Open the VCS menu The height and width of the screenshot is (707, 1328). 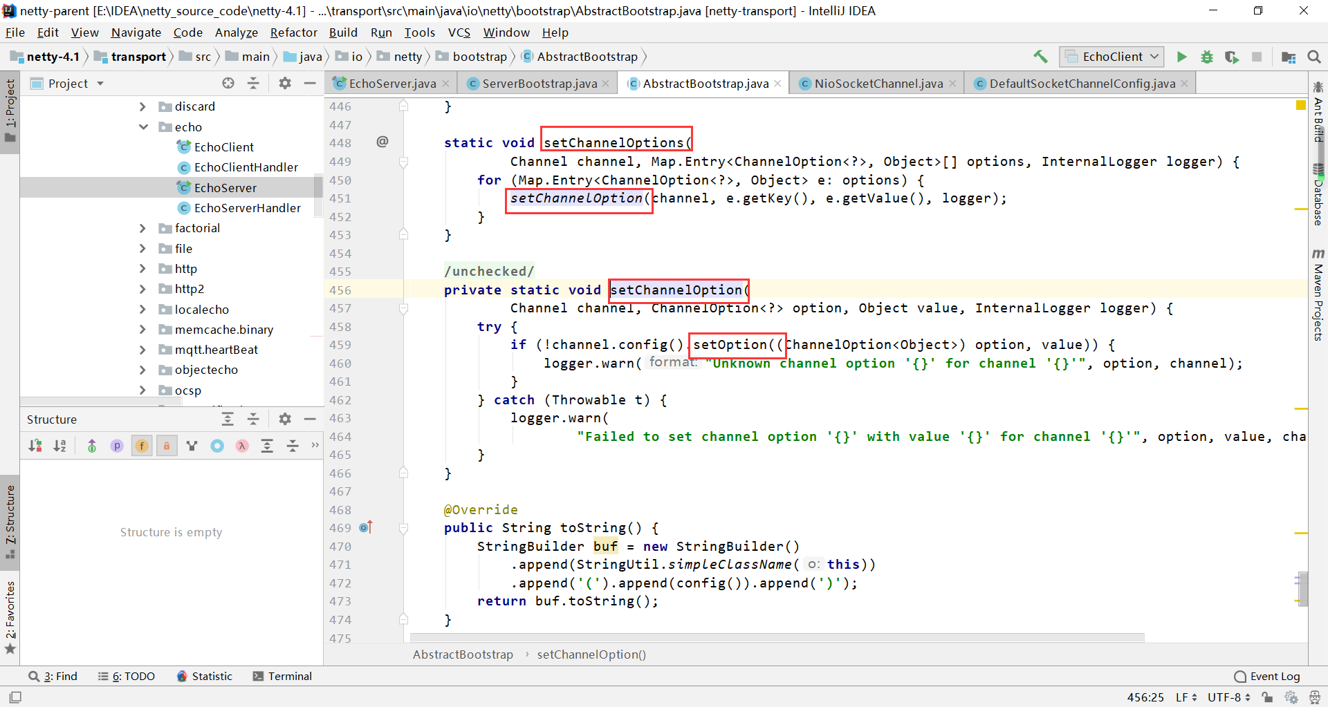point(459,32)
